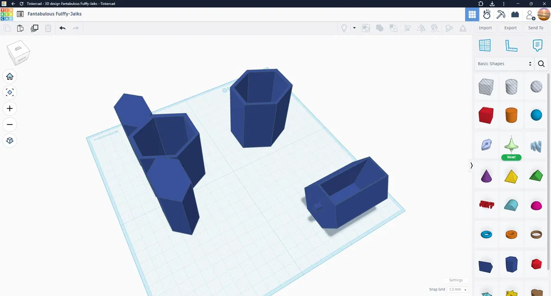The height and width of the screenshot is (296, 551).
Task: Switch to the 3D design grid view
Action: click(x=472, y=14)
